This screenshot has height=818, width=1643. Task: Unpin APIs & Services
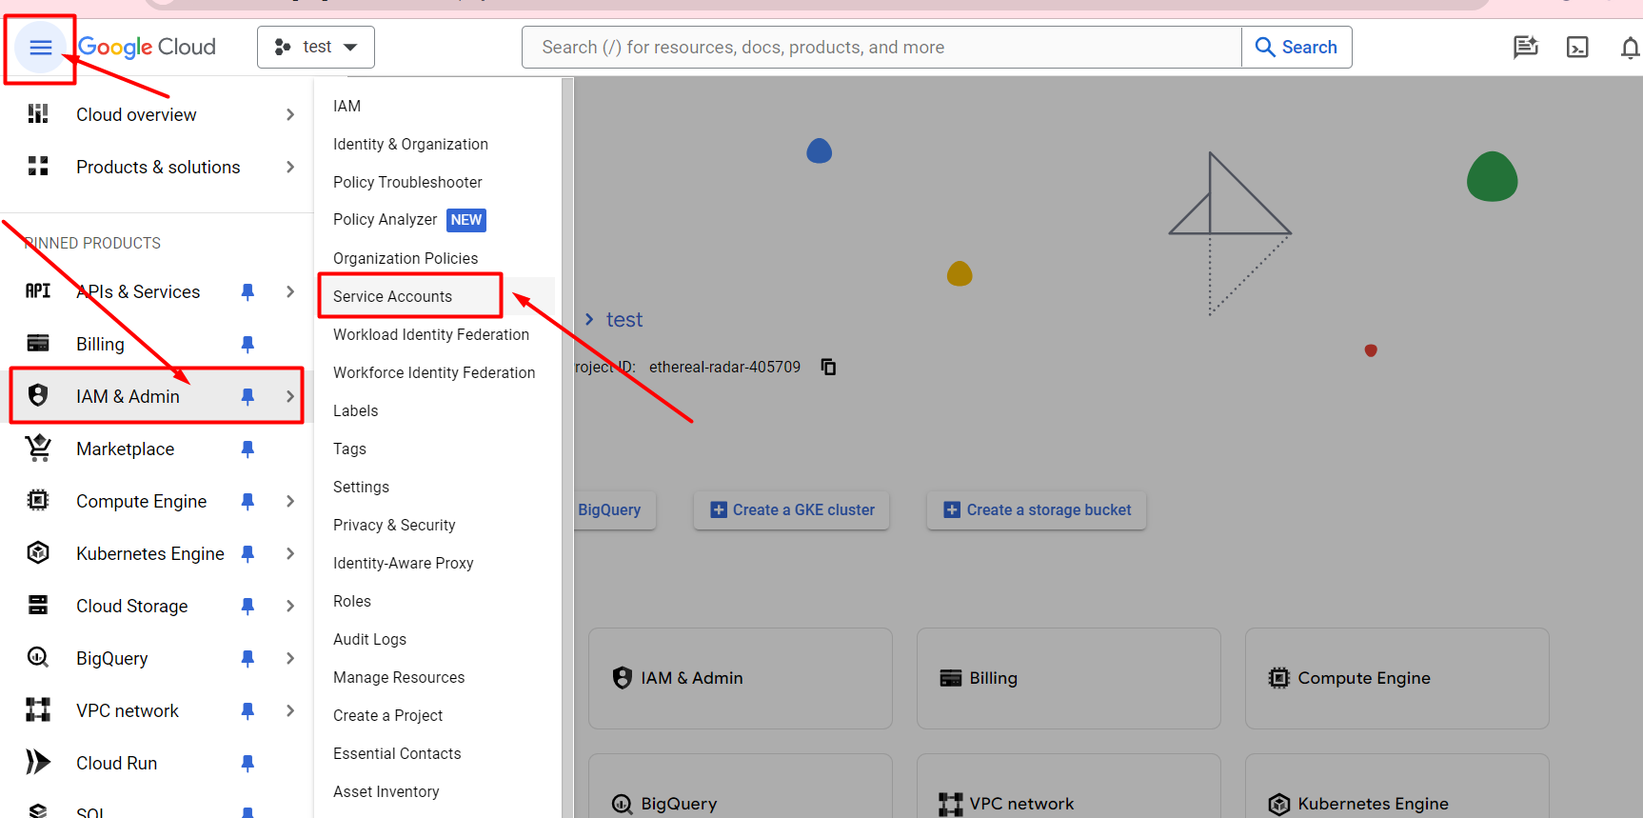click(x=247, y=291)
